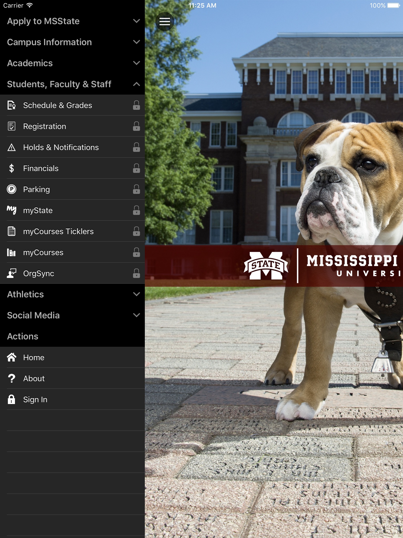Expand the Athletics section chevron
Screen dimensions: 403x538
pos(136,294)
